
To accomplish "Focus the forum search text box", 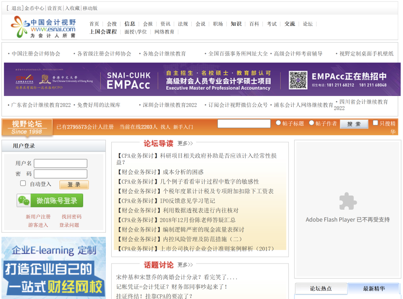I will pos(244,124).
